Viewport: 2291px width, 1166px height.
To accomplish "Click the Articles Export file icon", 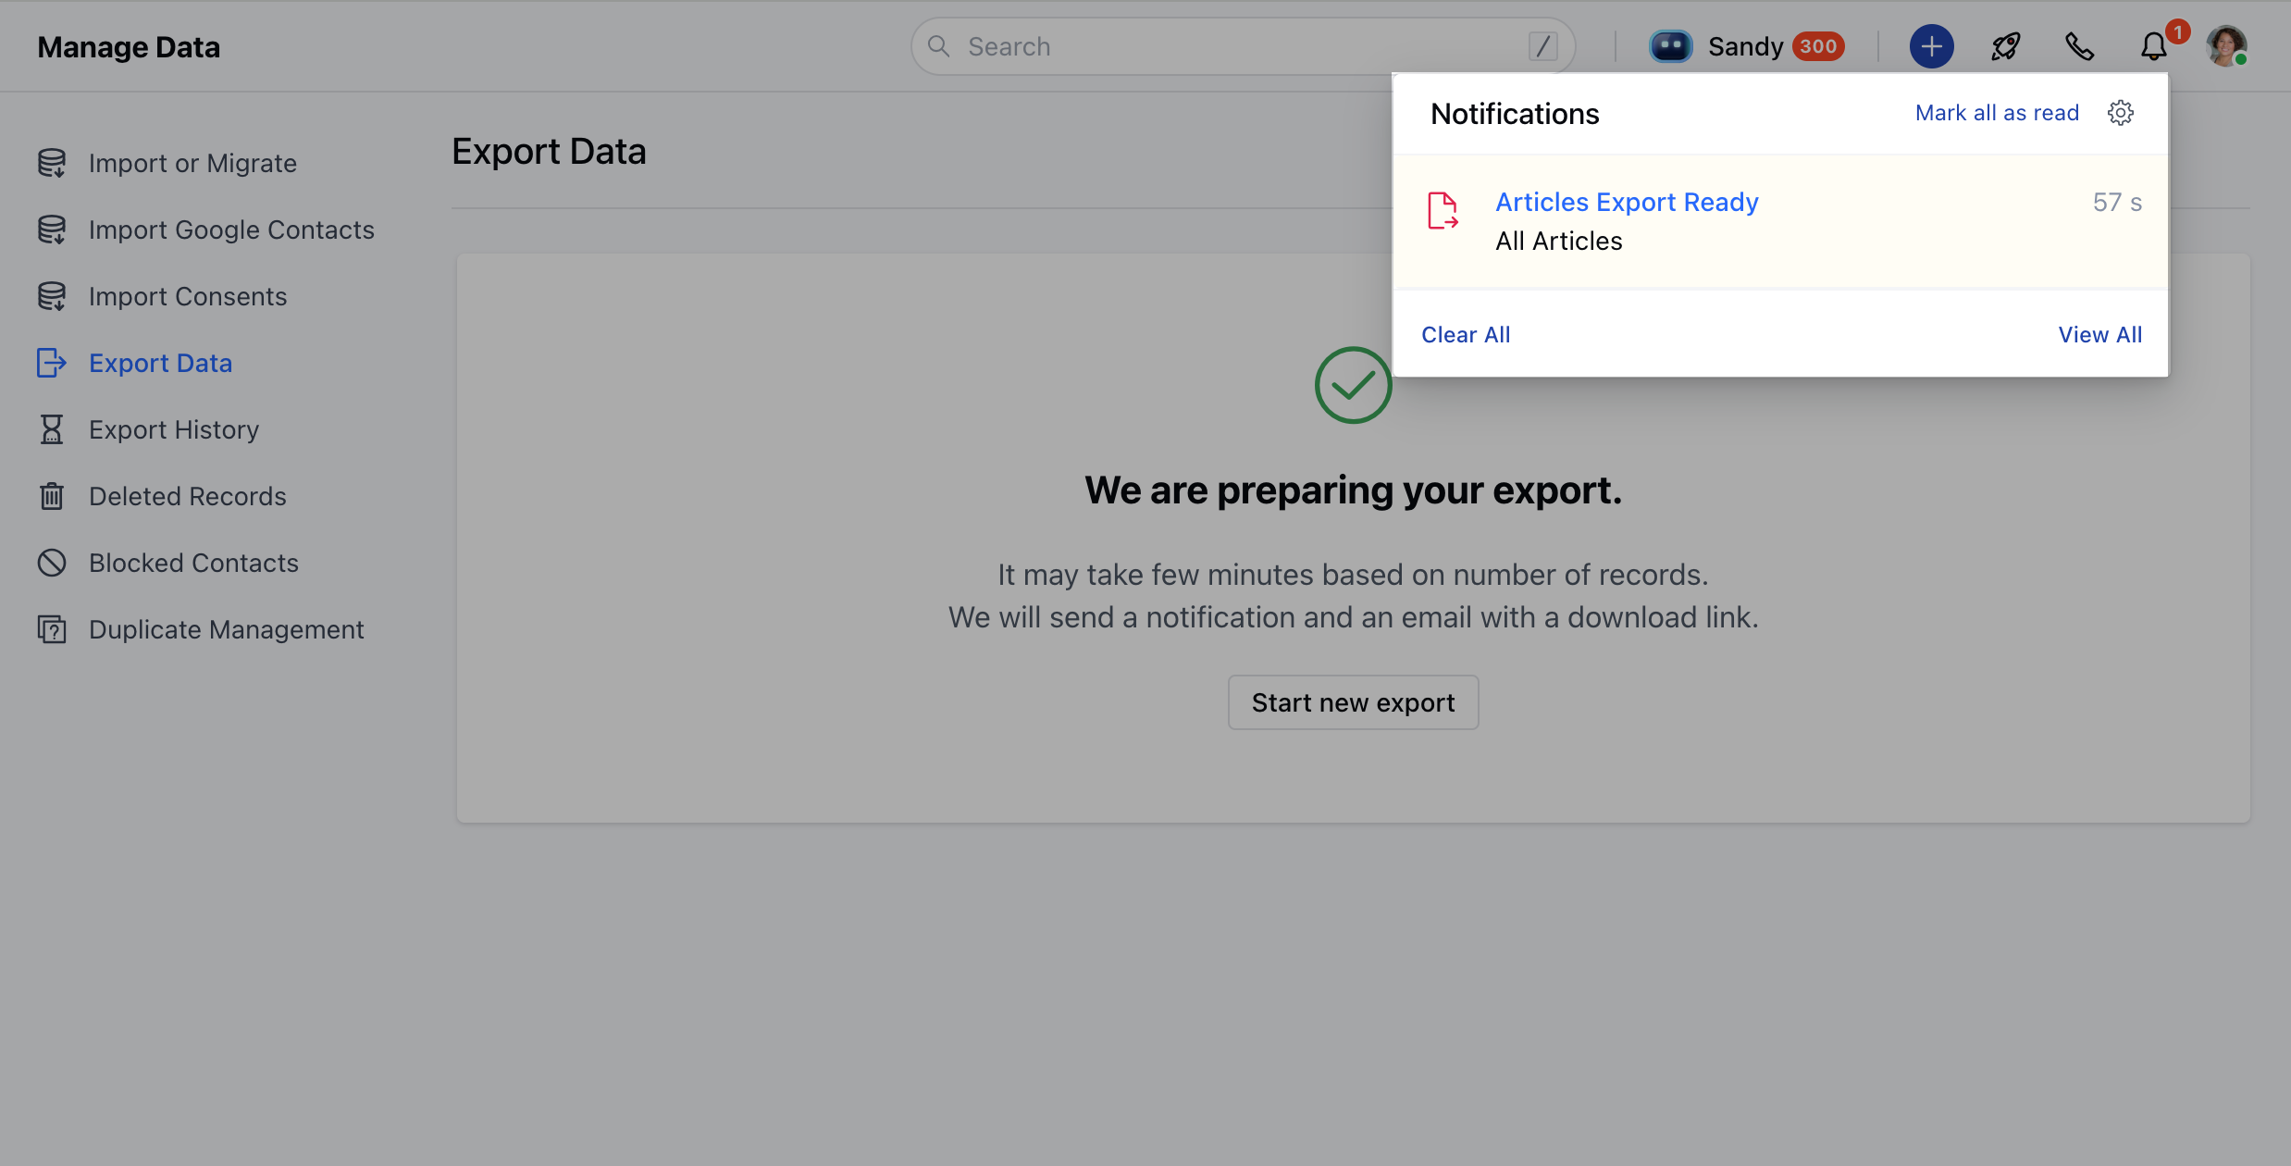I will click(x=1442, y=211).
